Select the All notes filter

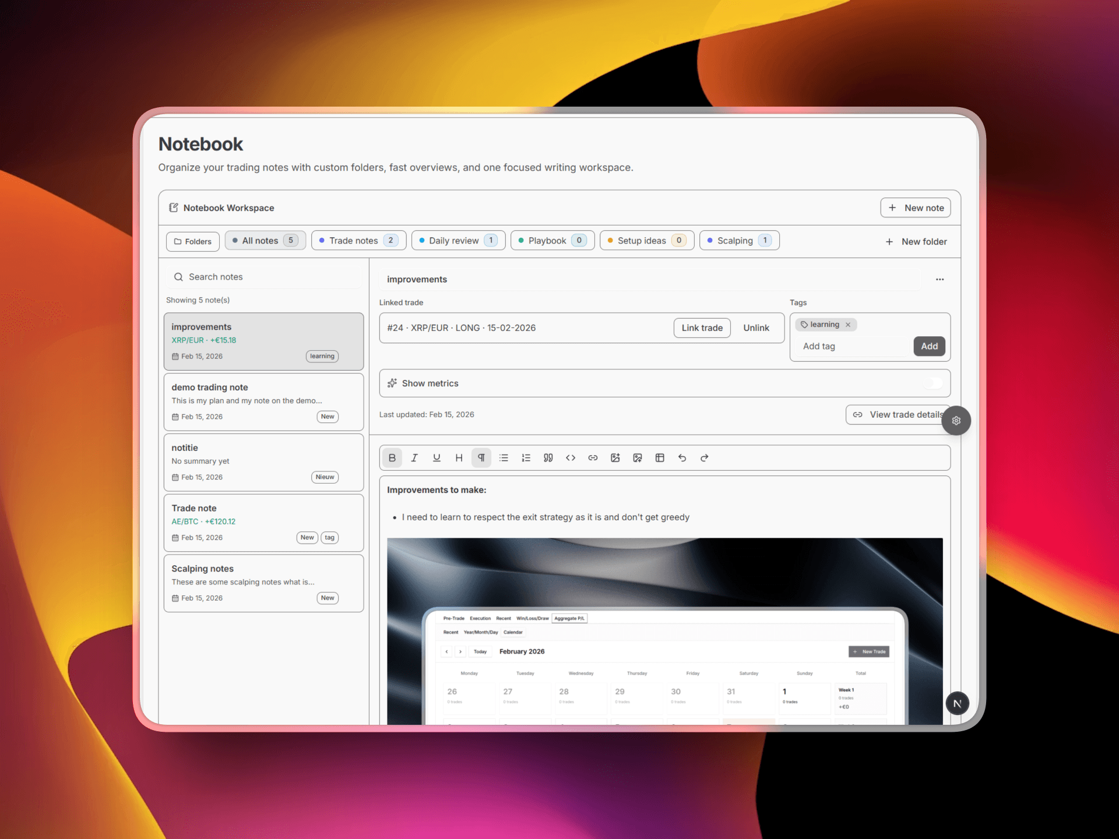[x=265, y=240]
